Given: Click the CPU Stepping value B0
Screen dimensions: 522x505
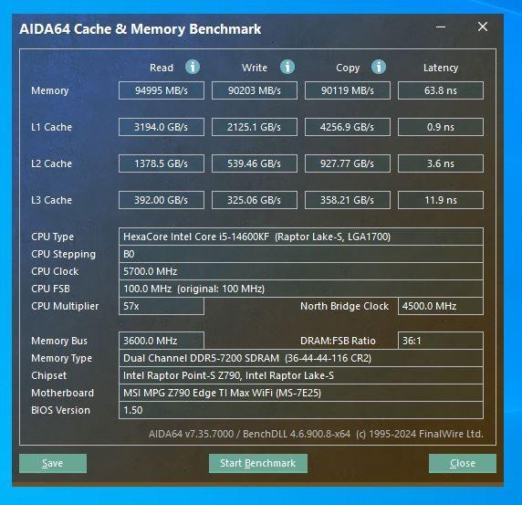Looking at the screenshot, I should pyautogui.click(x=301, y=254).
